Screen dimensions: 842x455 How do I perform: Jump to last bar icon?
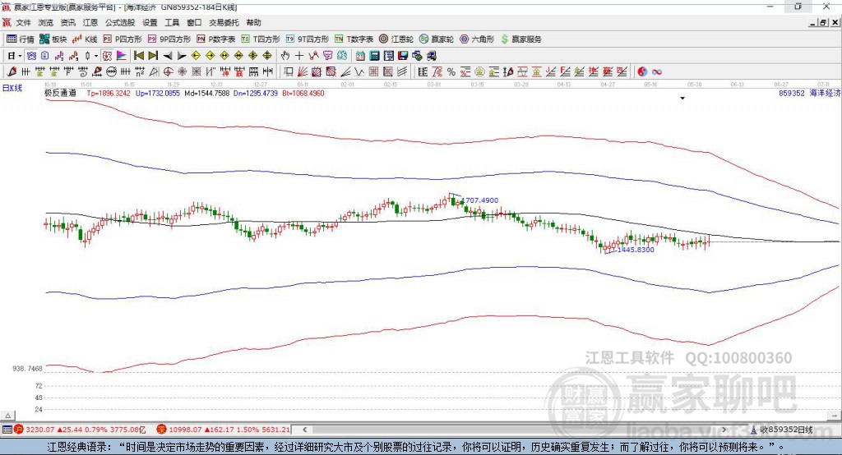(x=153, y=56)
